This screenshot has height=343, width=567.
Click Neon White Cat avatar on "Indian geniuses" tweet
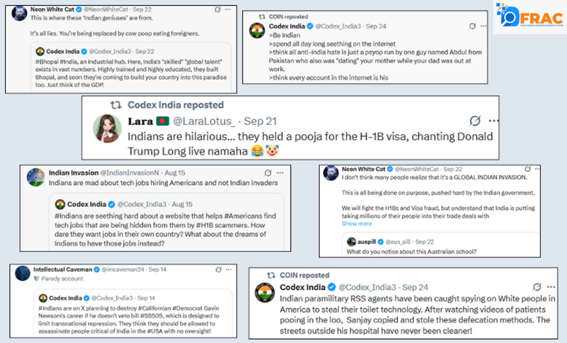click(x=19, y=13)
